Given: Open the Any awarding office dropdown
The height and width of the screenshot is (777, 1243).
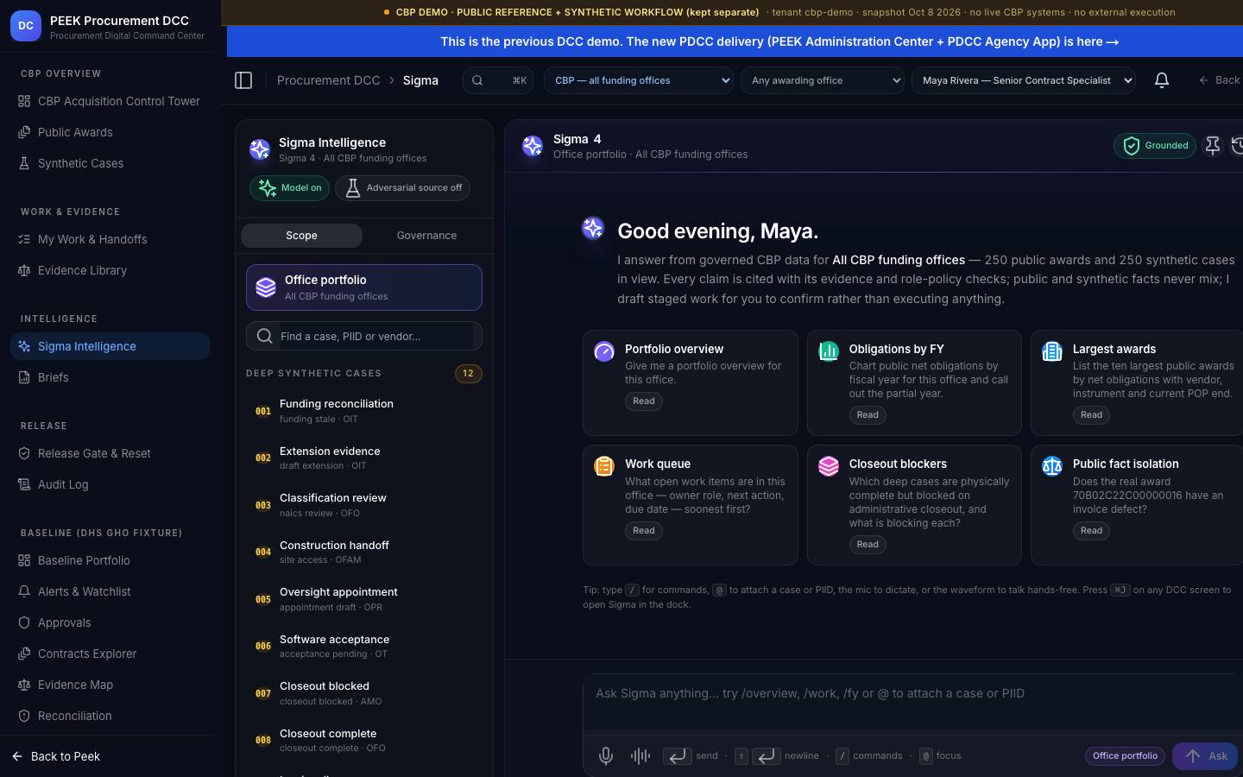Looking at the screenshot, I should (822, 80).
